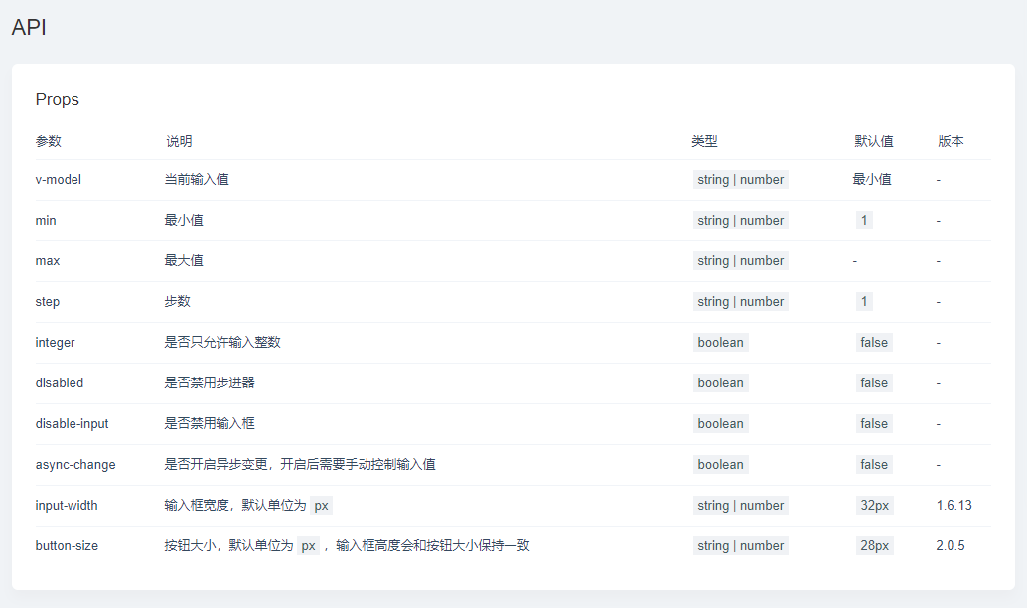Click the "step" parameter name
This screenshot has width=1027, height=608.
click(47, 301)
